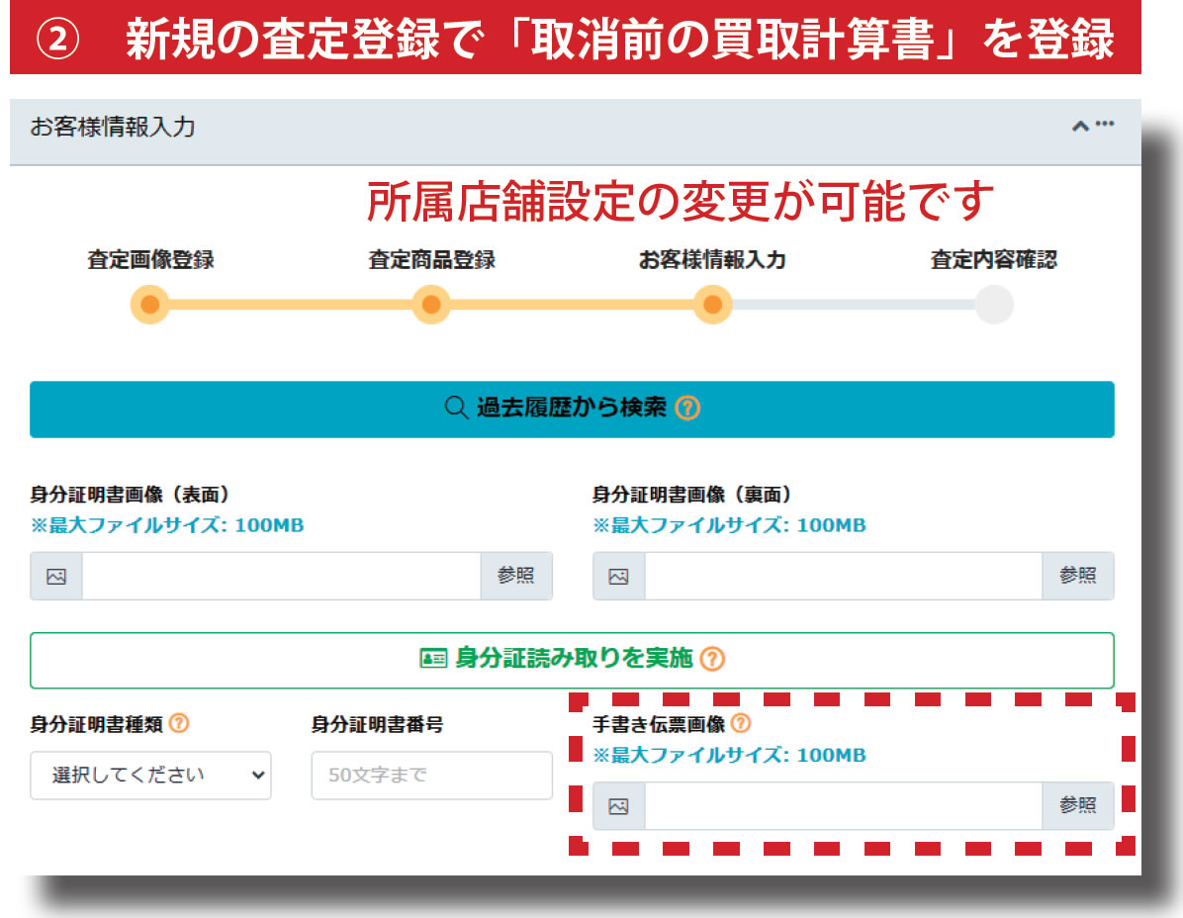This screenshot has height=918, width=1183.
Task: Click image icon of 身分証明書画像（裏面） field
Action: [x=618, y=577]
